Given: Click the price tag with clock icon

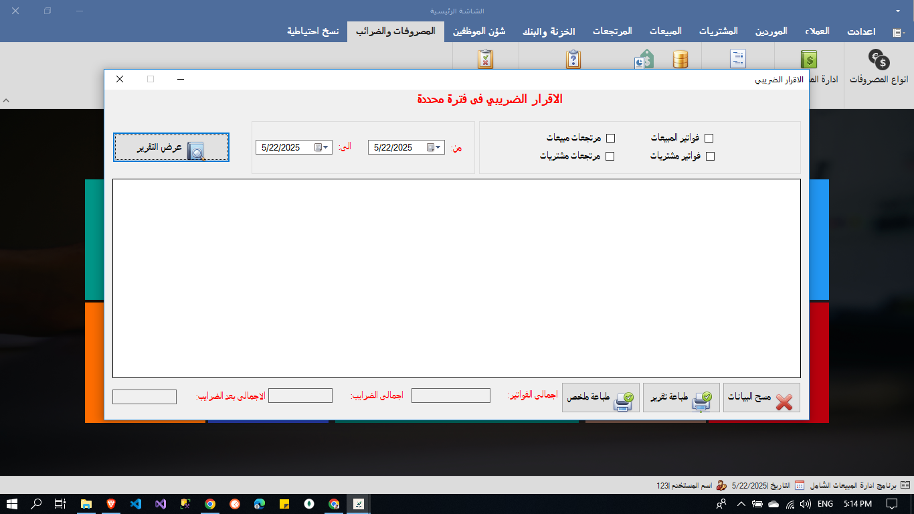Looking at the screenshot, I should tap(644, 59).
